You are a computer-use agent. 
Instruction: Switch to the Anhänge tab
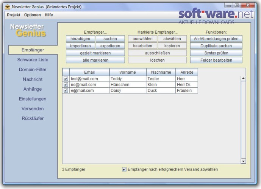[33, 89]
